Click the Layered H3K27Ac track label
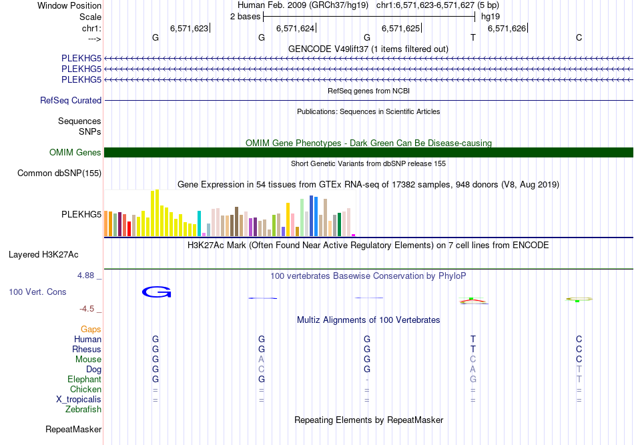 click(43, 255)
